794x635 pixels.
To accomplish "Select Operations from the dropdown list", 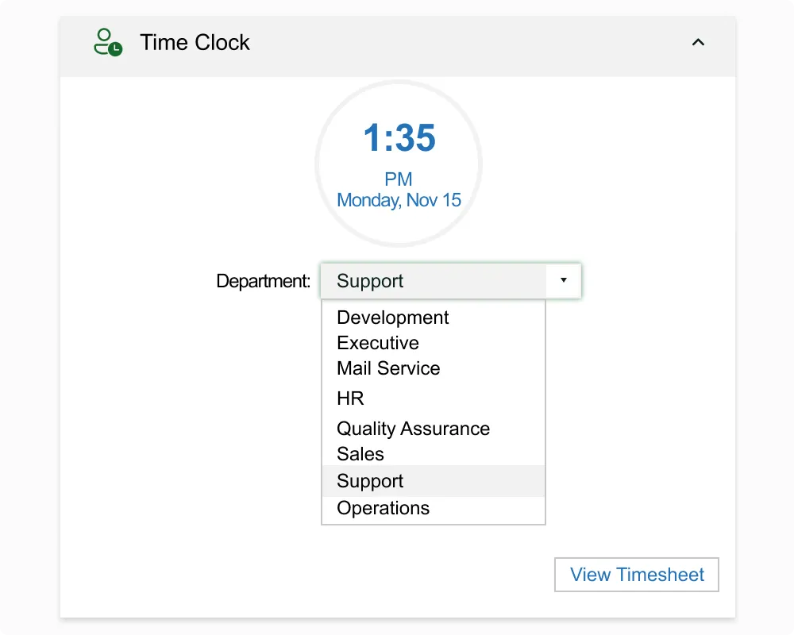I will pos(383,508).
